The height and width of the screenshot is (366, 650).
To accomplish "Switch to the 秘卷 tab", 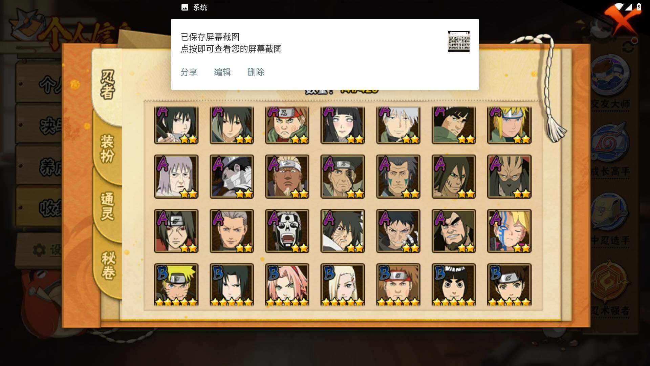I will coord(108,265).
